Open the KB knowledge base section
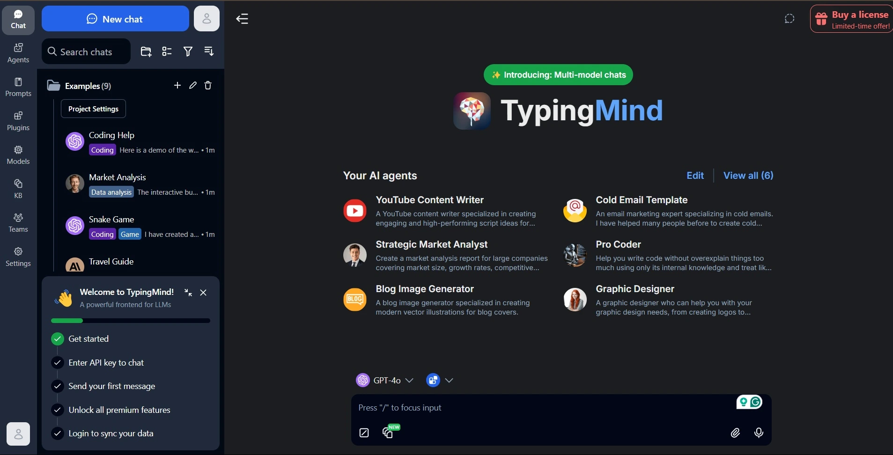 [18, 189]
